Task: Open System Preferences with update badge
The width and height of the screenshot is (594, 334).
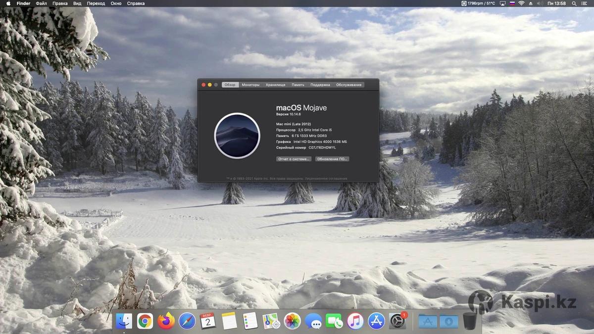Action: (x=397, y=321)
